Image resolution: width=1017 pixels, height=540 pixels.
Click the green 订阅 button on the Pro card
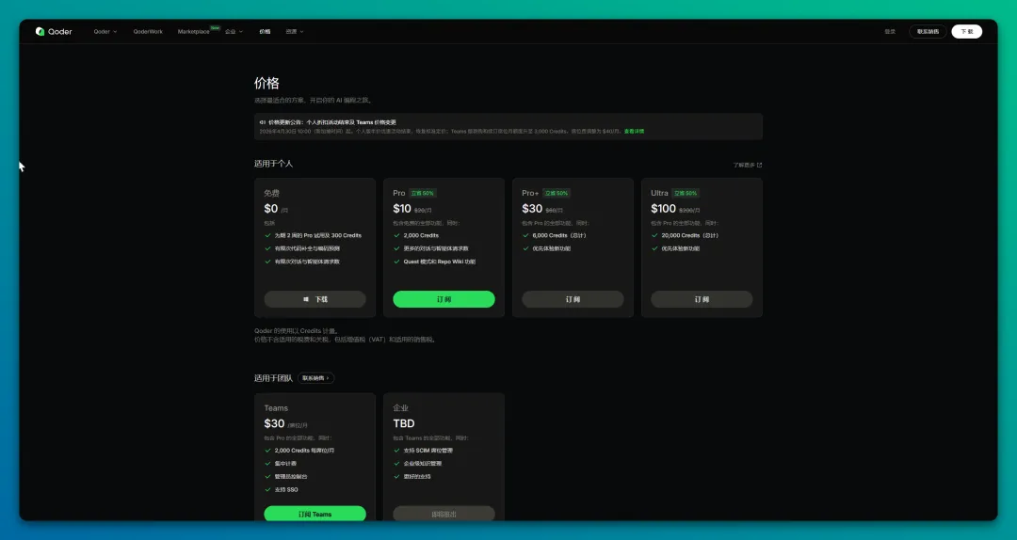[444, 299]
